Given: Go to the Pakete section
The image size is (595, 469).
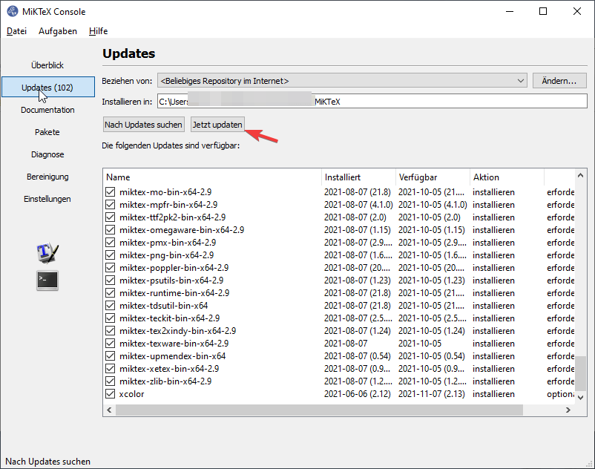Looking at the screenshot, I should [47, 132].
